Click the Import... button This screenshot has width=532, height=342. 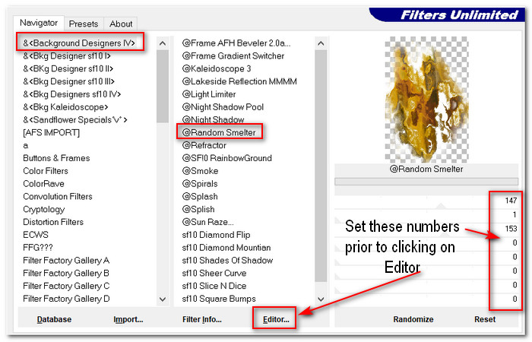tap(128, 320)
